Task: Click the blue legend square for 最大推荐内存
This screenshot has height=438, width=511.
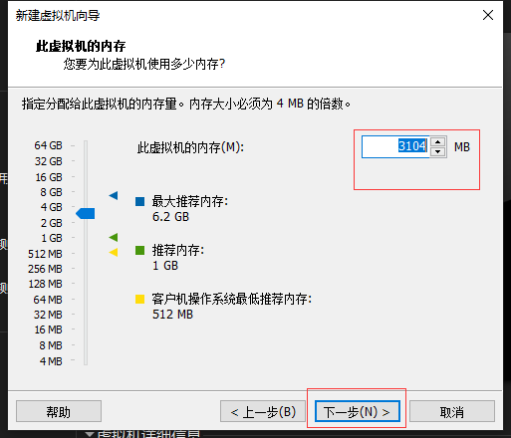Action: coord(139,201)
